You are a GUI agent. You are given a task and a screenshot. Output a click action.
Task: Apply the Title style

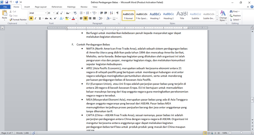[182, 16]
